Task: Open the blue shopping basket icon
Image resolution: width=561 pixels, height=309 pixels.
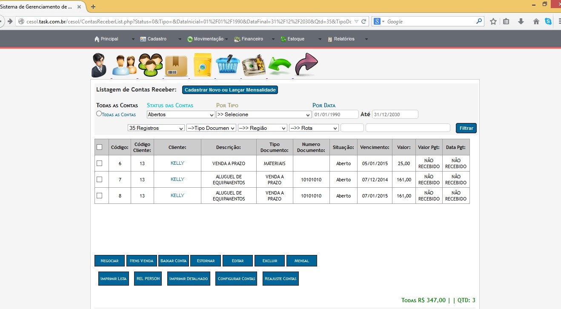Action: 228,66
